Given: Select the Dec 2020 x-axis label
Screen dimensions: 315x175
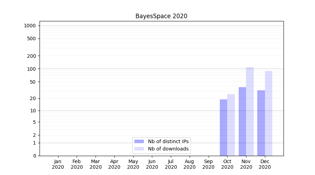Looking at the screenshot, I should click(x=265, y=164).
